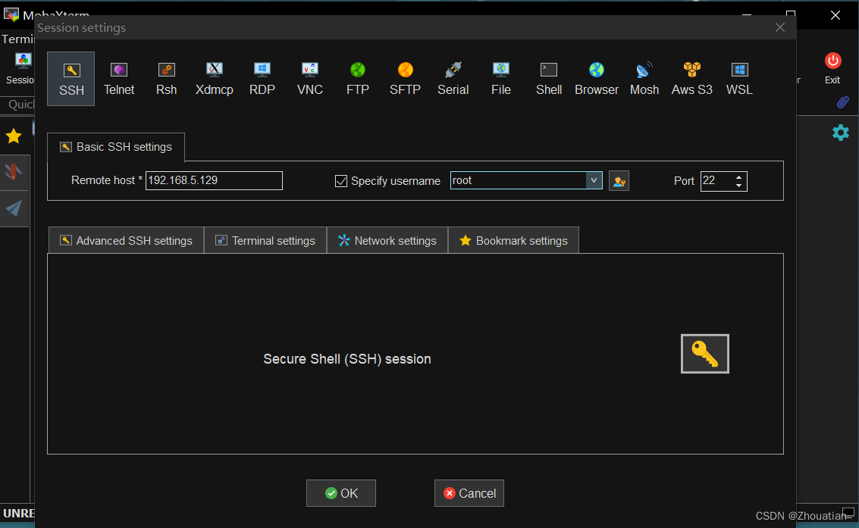Expand the username dropdown arrow
Image resolution: width=859 pixels, height=528 pixels.
click(x=594, y=180)
